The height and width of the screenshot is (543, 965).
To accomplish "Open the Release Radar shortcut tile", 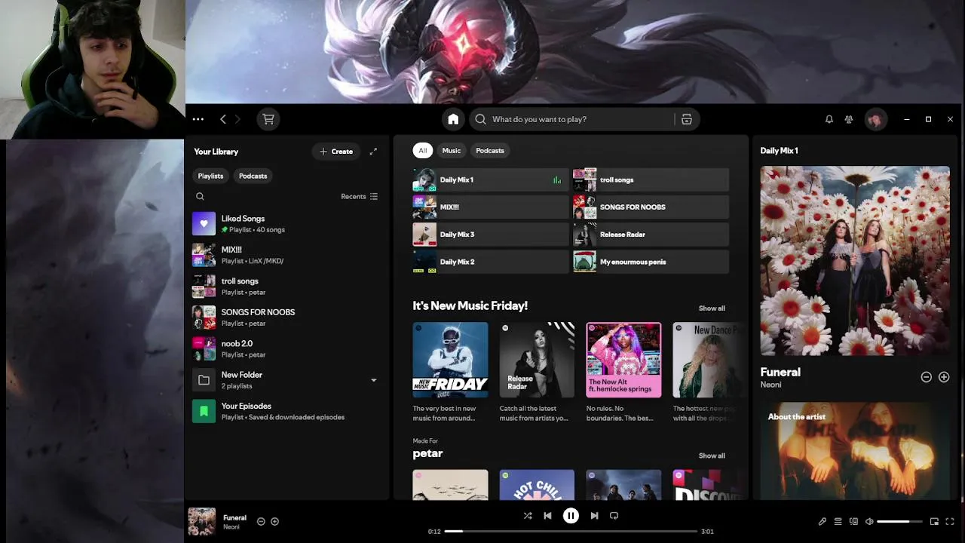I will pos(651,235).
